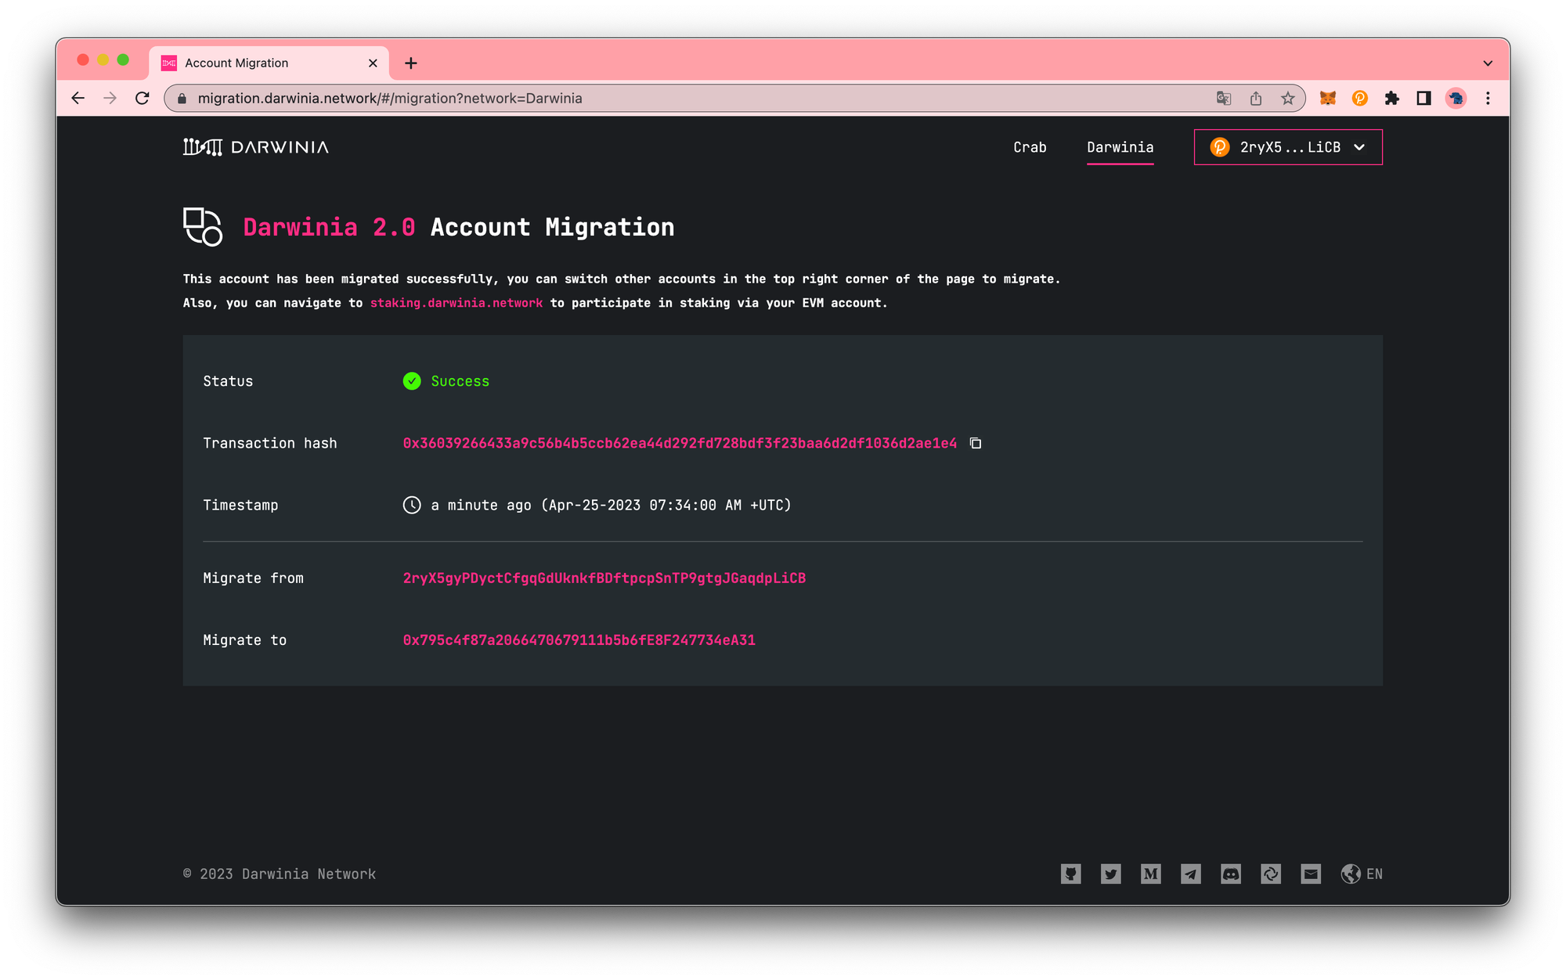The image size is (1566, 980).
Task: Click the timestamp clock icon
Action: point(411,505)
